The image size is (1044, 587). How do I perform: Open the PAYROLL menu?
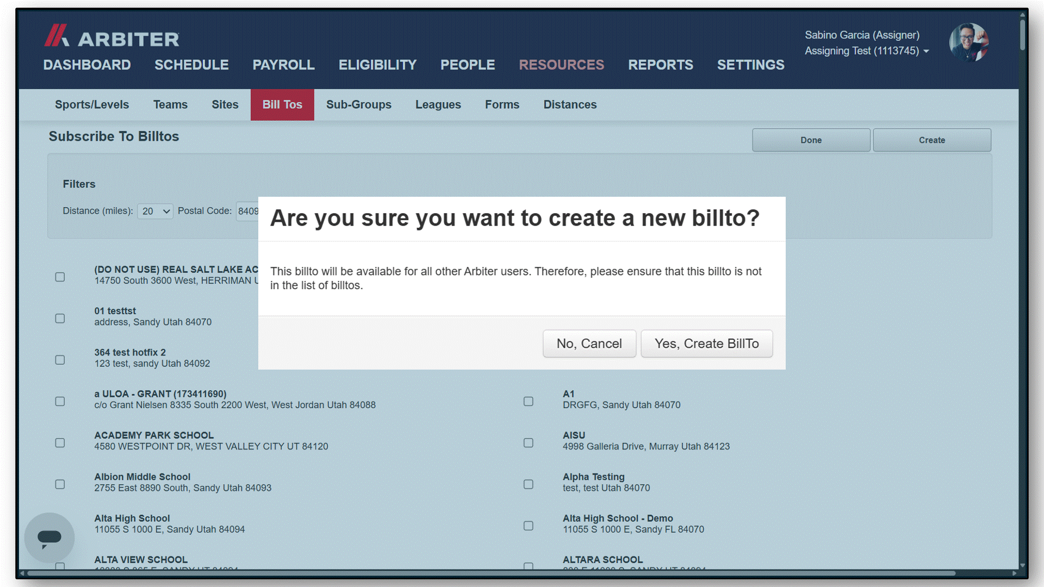pos(284,65)
